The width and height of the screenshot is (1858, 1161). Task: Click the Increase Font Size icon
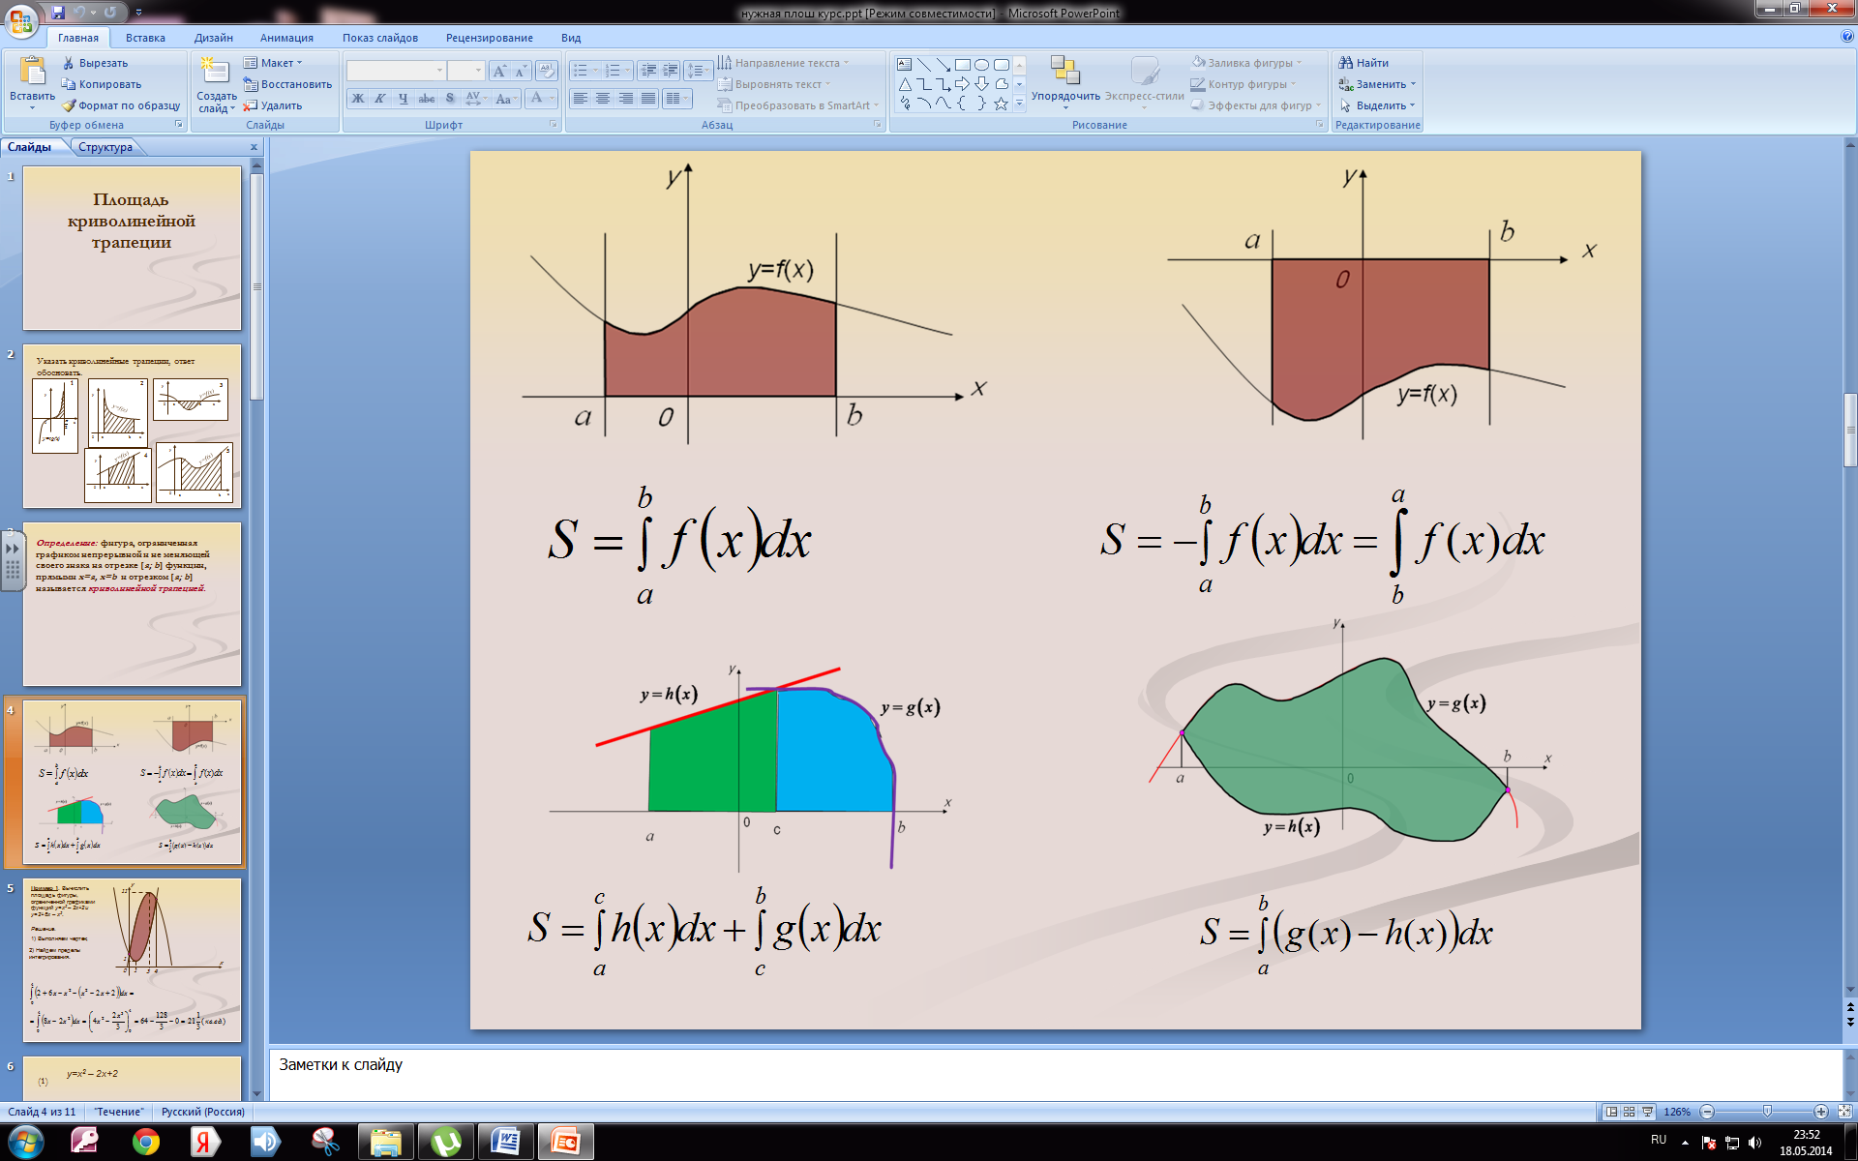pyautogui.click(x=499, y=71)
